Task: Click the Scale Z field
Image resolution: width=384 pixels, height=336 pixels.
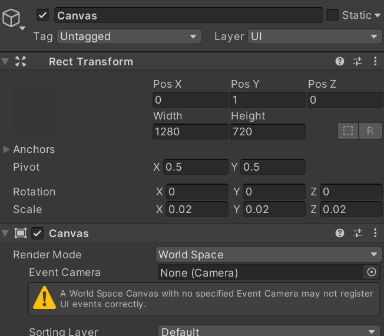Action: [351, 209]
